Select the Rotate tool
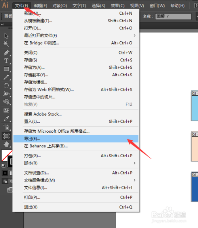 click(6, 86)
